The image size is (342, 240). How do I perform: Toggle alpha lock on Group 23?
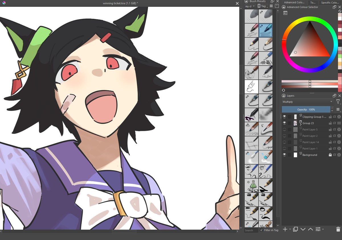(335, 123)
